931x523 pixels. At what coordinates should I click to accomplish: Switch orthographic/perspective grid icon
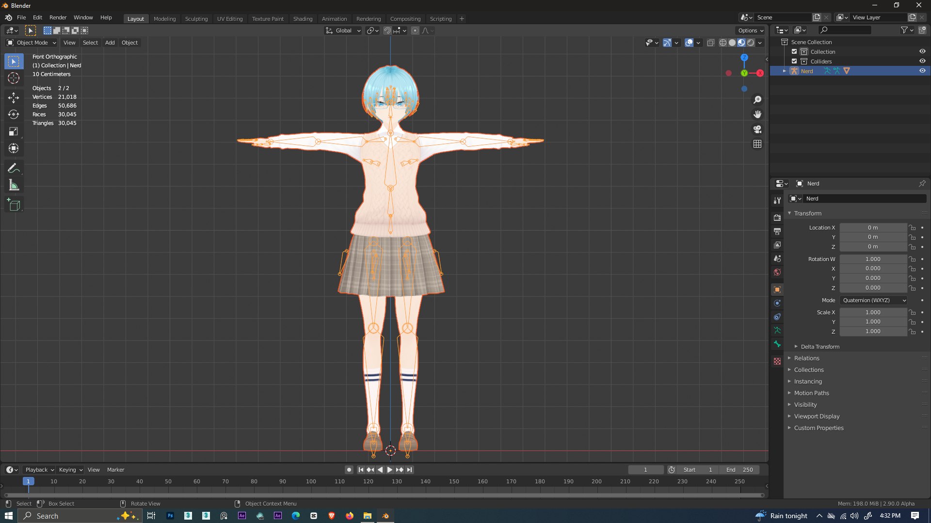[757, 144]
